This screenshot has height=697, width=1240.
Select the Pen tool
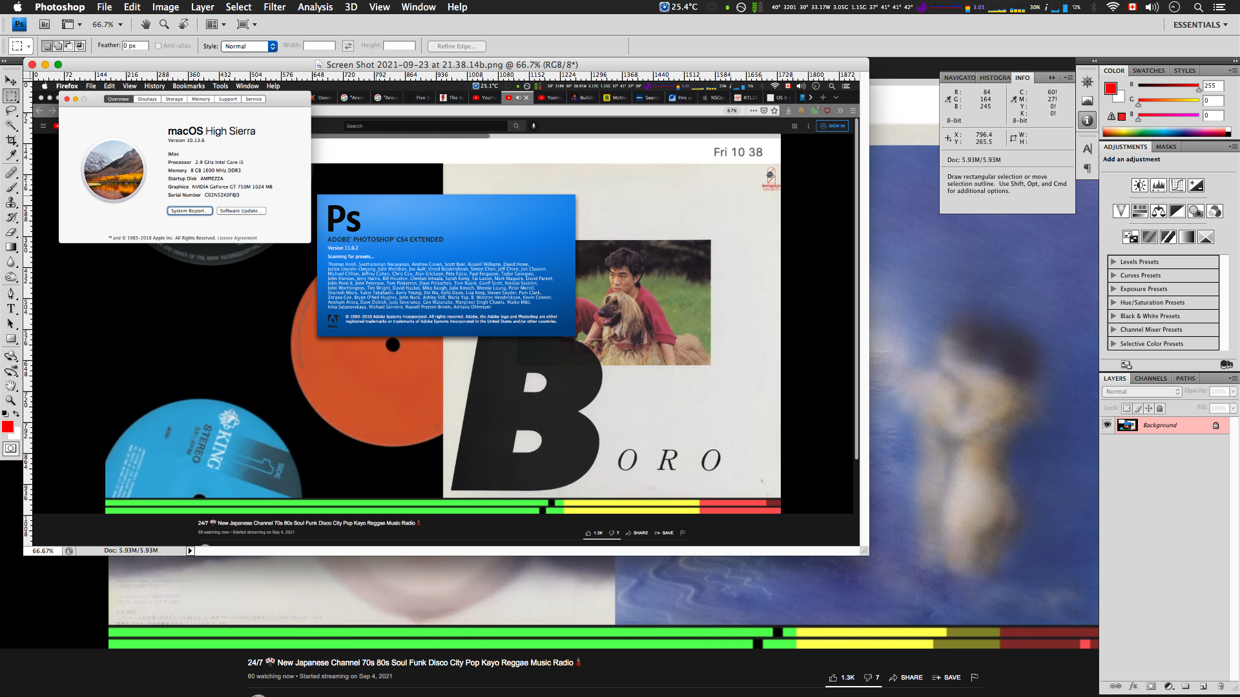11,293
